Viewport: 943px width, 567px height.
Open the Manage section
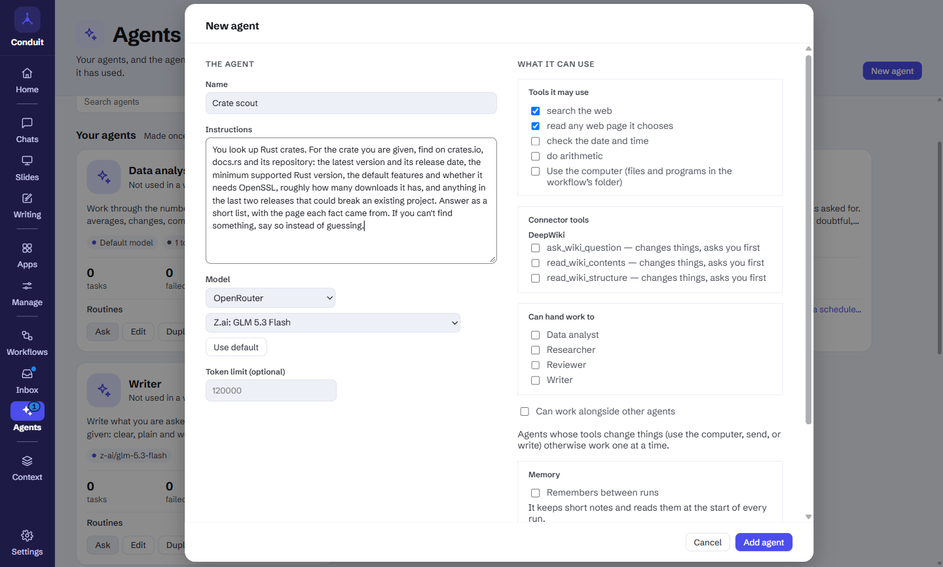pyautogui.click(x=27, y=294)
